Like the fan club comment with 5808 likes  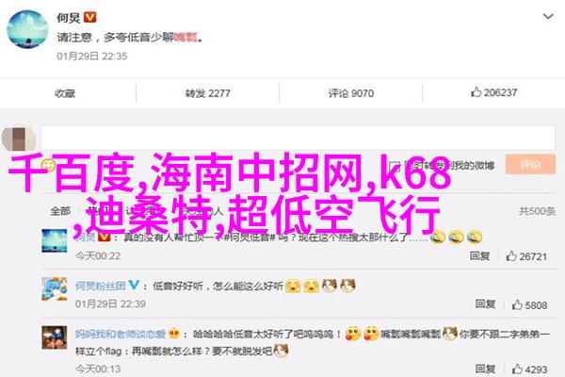pos(517,304)
